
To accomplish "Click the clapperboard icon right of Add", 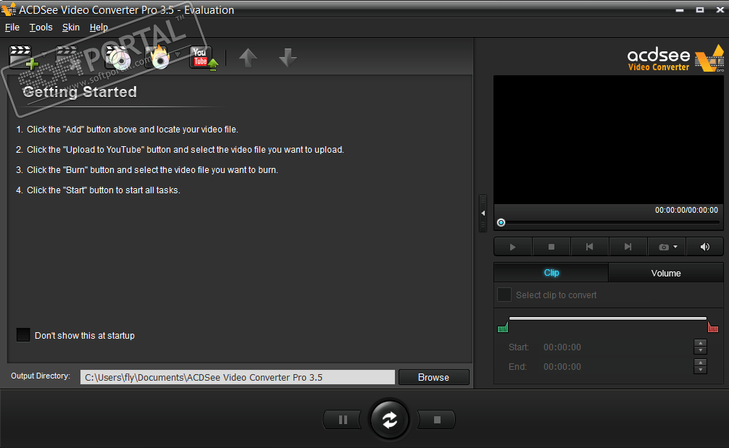I will tap(68, 57).
